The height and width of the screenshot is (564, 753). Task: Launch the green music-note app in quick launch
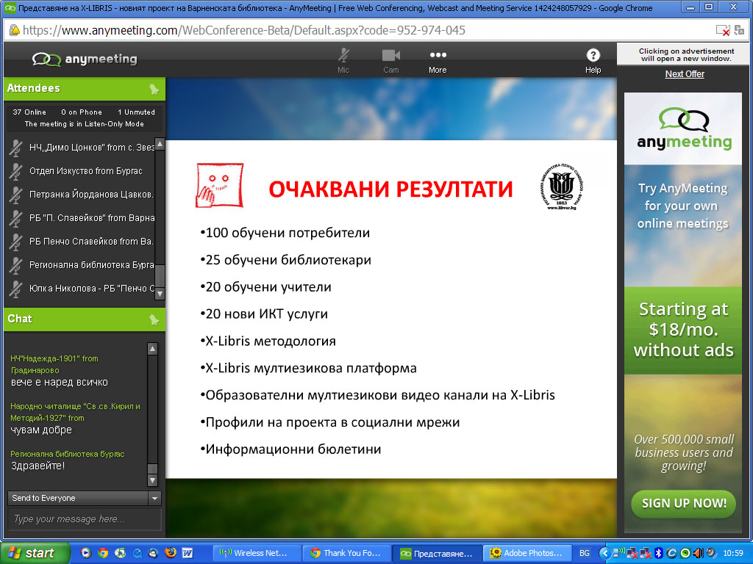[120, 553]
